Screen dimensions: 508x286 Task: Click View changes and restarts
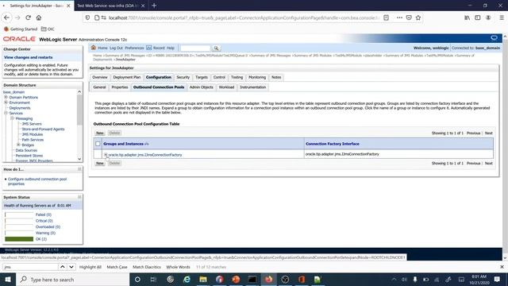pyautogui.click(x=29, y=57)
